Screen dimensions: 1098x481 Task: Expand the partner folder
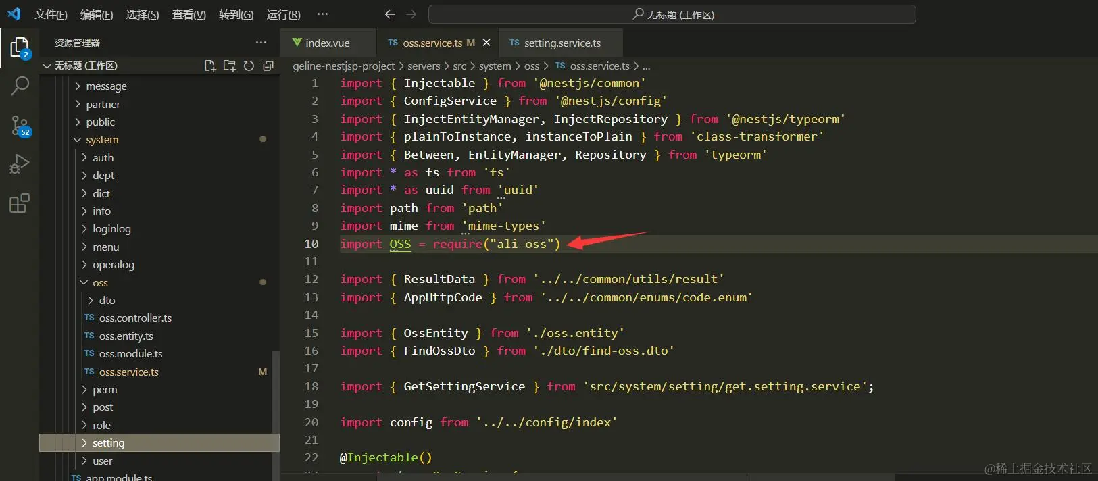(x=159, y=104)
